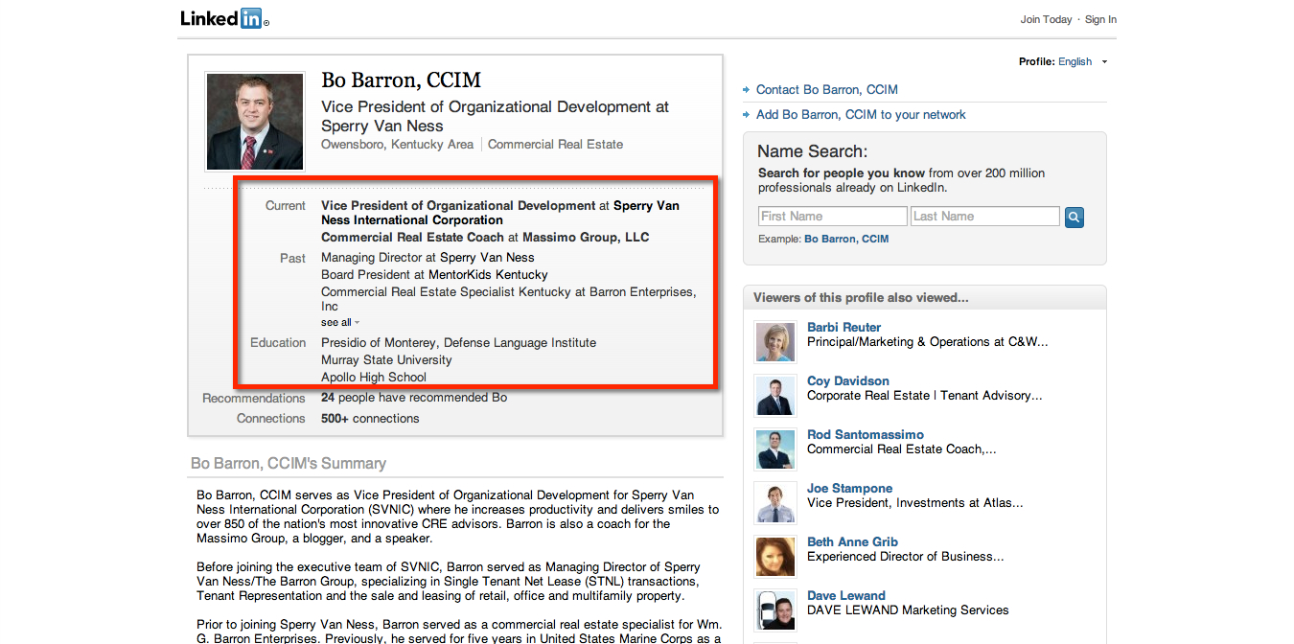Click 'Apollo High School' education entry
1294x644 pixels.
[x=374, y=378]
